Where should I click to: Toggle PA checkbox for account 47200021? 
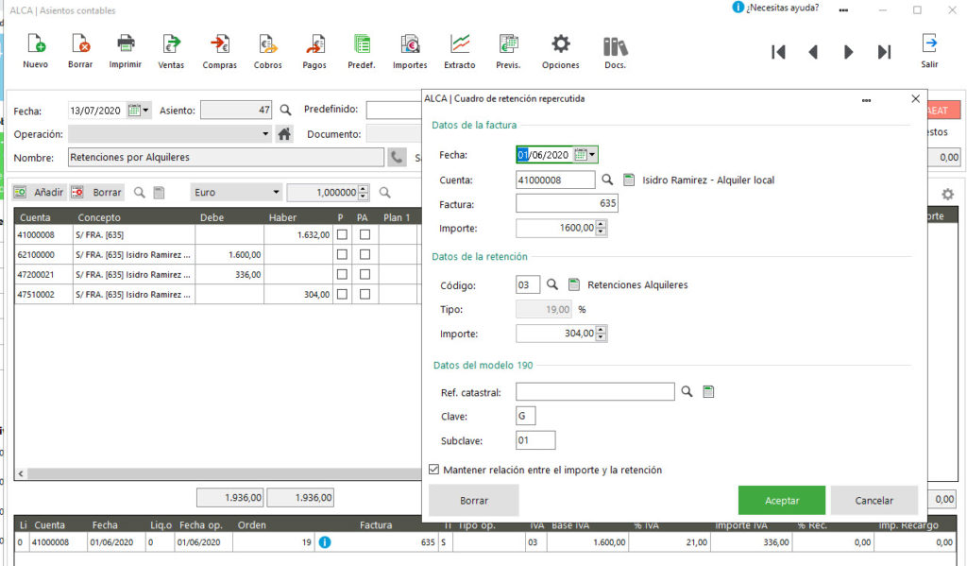click(365, 274)
